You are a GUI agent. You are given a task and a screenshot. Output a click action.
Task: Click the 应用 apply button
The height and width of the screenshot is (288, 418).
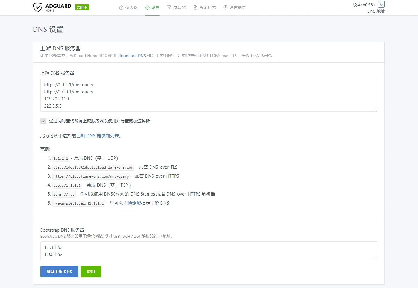91,272
